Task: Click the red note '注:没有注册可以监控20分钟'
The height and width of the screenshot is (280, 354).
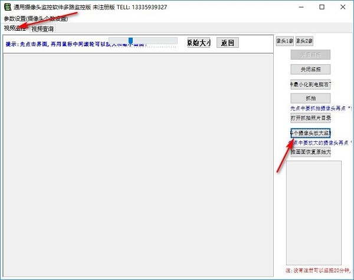Action: (319, 271)
